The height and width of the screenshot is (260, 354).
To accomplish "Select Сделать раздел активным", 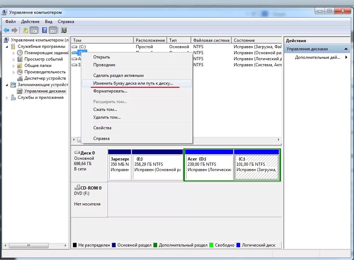I will click(x=137, y=75).
